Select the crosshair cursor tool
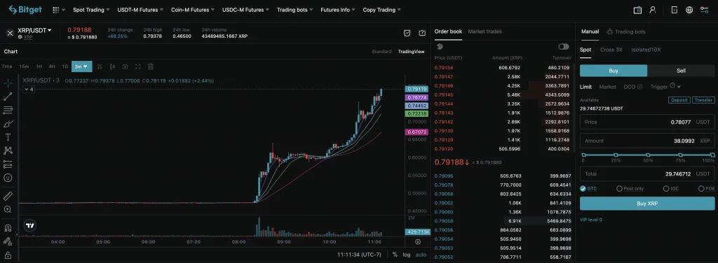 click(x=8, y=83)
